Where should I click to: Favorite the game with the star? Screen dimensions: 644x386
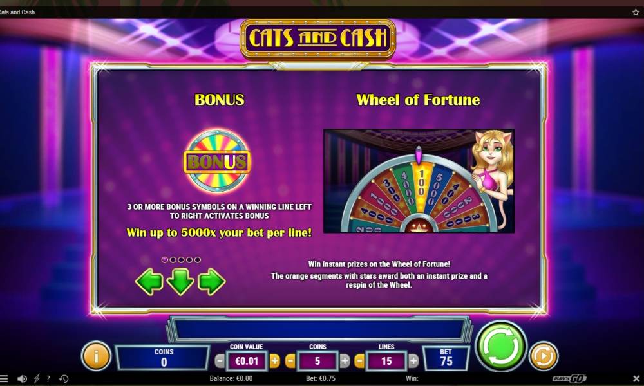636,12
